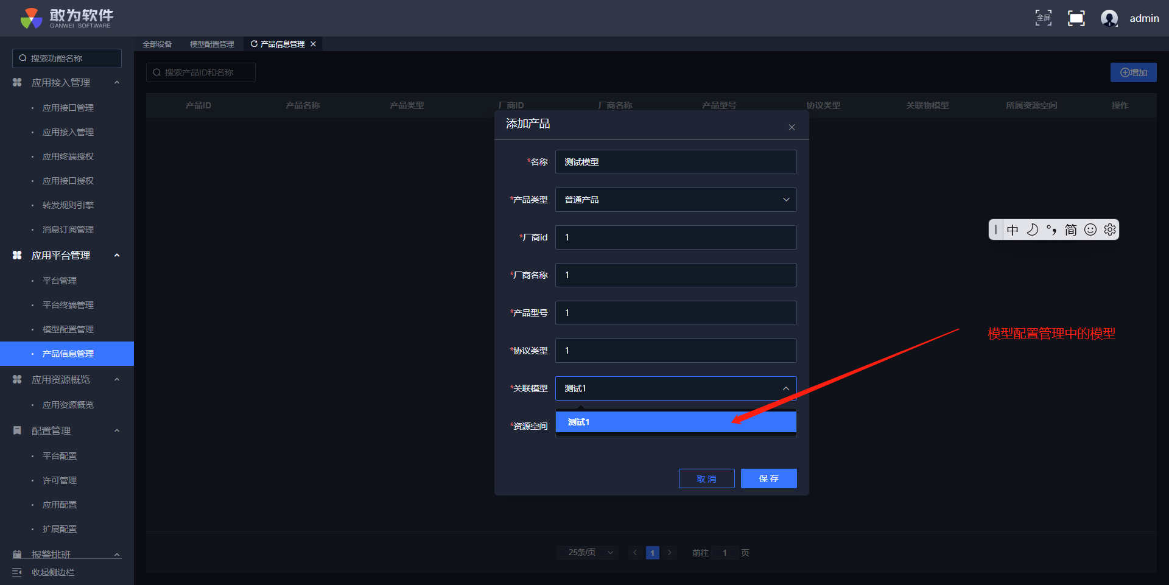The image size is (1169, 585).
Task: Refresh the 产品信息管理 tab via reload icon
Action: (x=254, y=44)
